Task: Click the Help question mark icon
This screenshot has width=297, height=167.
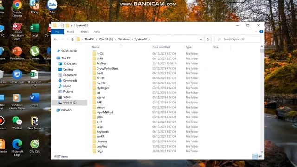Action: point(261,32)
